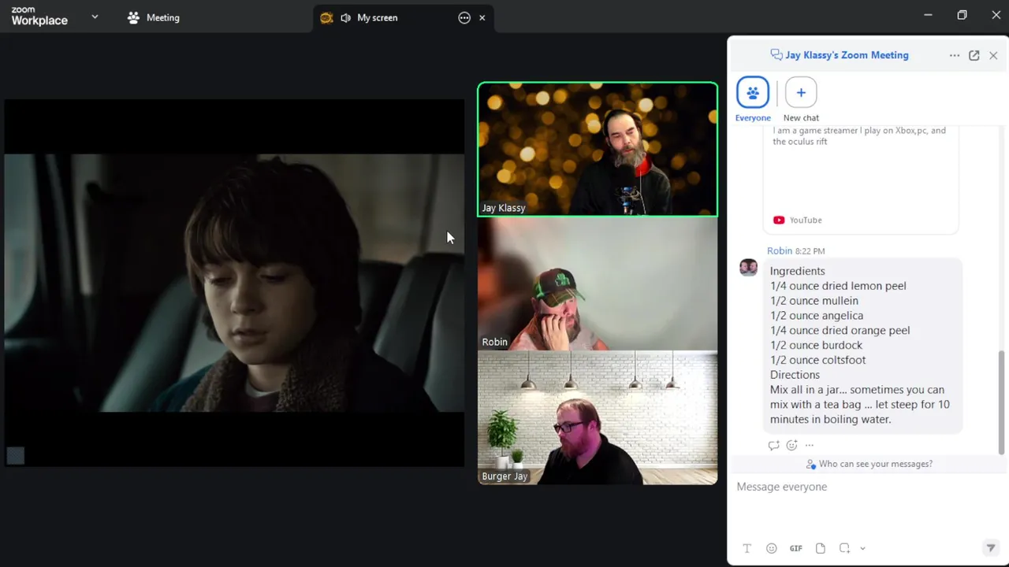Click the Ingredients text in Robin's message
The width and height of the screenshot is (1009, 567).
tap(798, 271)
